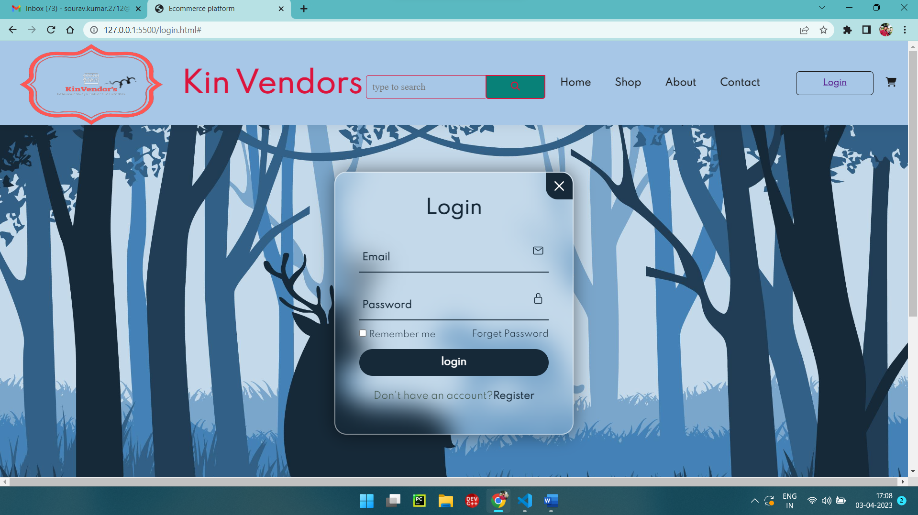Navigate to the Shop menu item
This screenshot has height=515, width=918.
coord(628,82)
